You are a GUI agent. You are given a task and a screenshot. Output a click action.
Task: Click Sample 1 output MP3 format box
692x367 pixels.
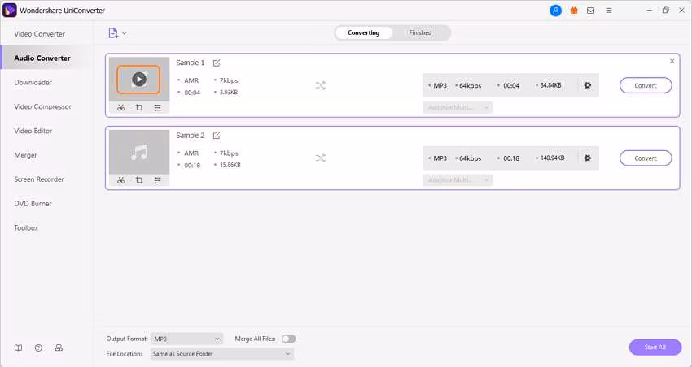click(x=511, y=85)
